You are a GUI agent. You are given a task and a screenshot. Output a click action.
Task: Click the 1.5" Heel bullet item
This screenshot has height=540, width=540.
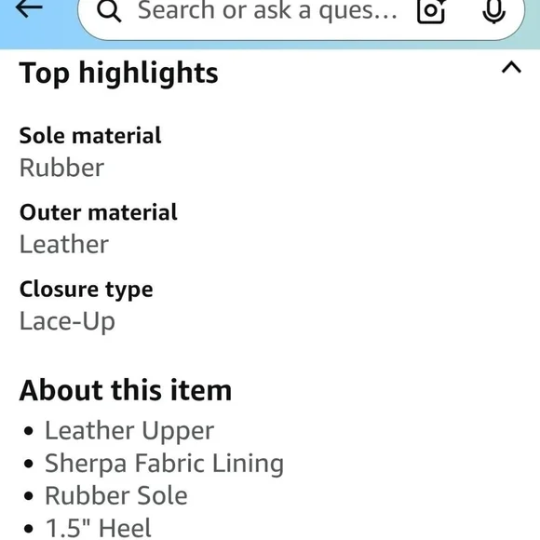click(x=98, y=528)
